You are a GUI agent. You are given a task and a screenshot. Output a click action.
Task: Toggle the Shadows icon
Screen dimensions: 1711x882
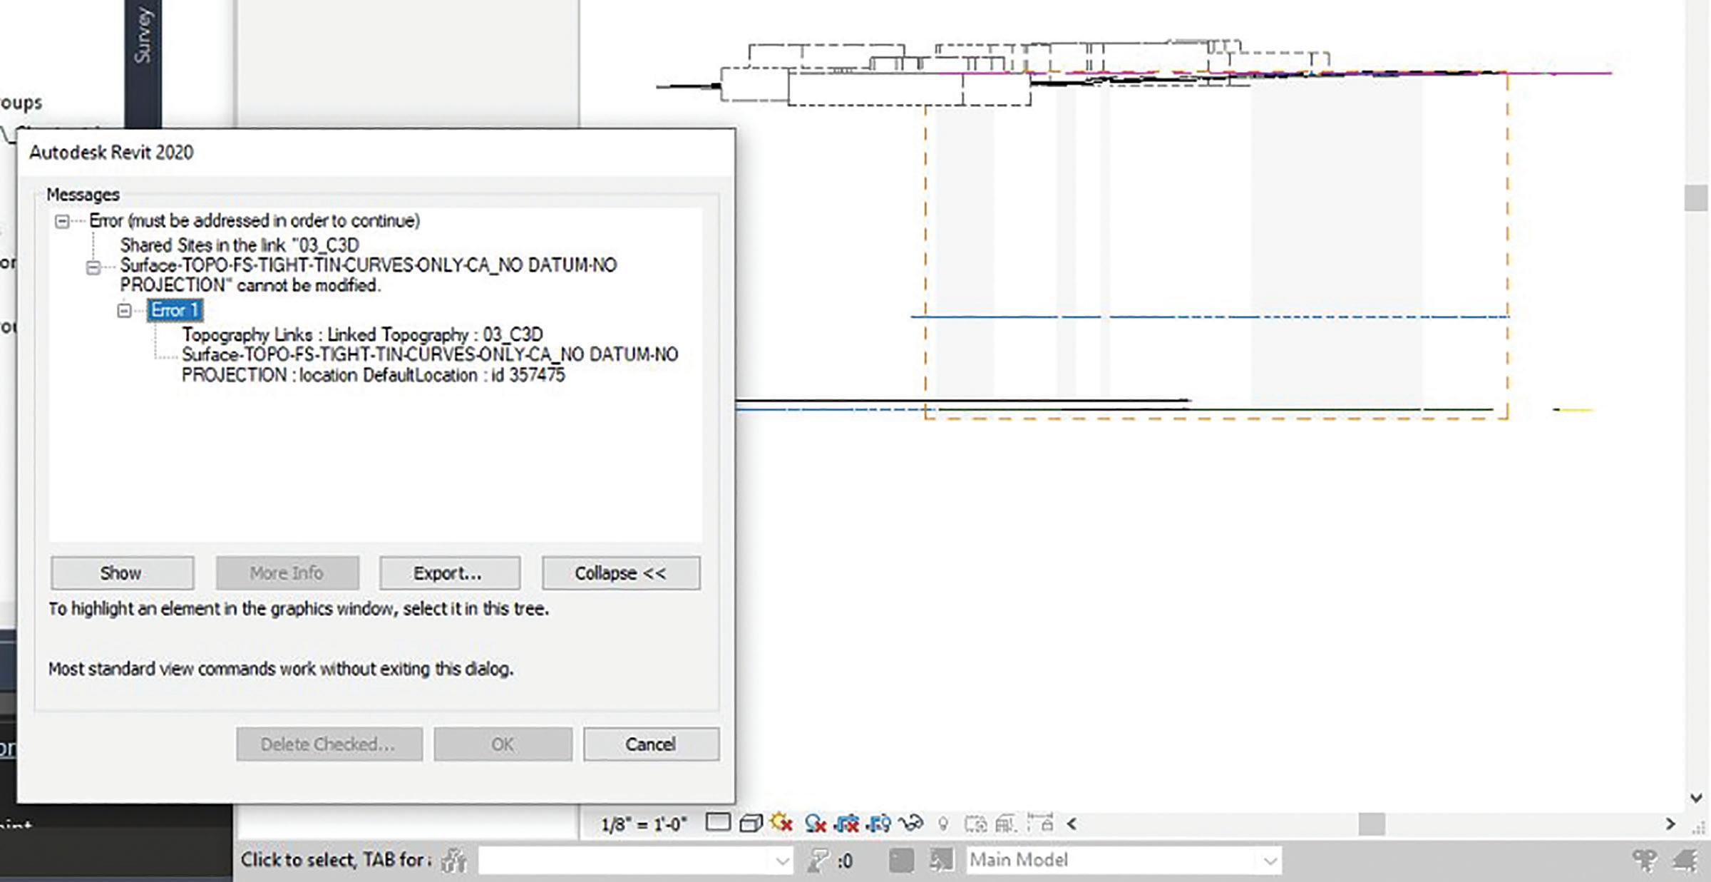click(815, 824)
